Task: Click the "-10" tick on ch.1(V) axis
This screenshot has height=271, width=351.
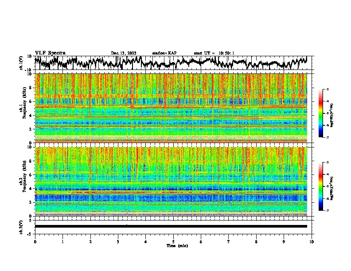Action: 29,70
